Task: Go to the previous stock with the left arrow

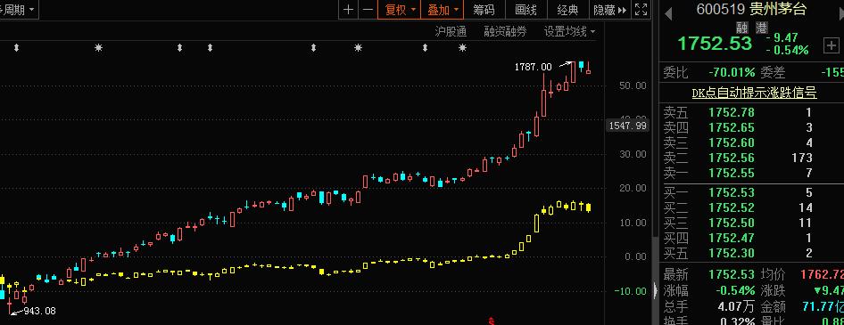Action: 668,14
